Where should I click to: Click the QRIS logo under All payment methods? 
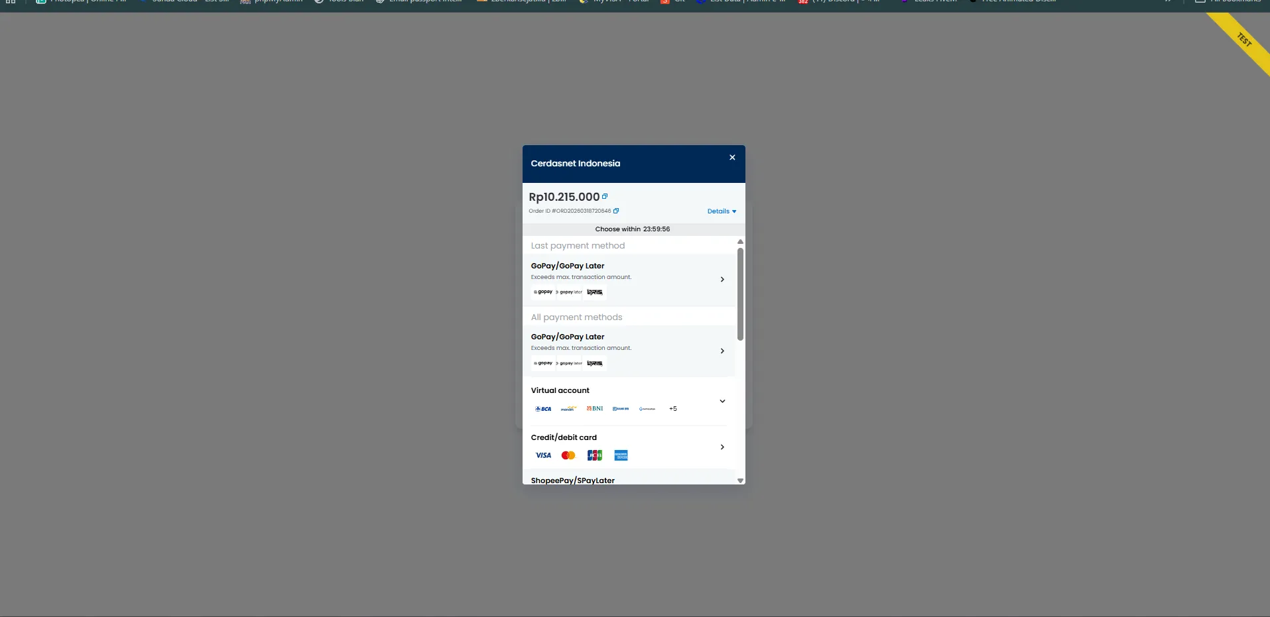coord(595,363)
